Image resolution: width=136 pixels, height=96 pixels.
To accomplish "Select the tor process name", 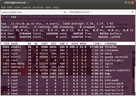I will click(107, 67).
